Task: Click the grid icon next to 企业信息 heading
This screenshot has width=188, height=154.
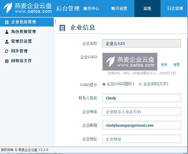Action: pyautogui.click(x=62, y=28)
